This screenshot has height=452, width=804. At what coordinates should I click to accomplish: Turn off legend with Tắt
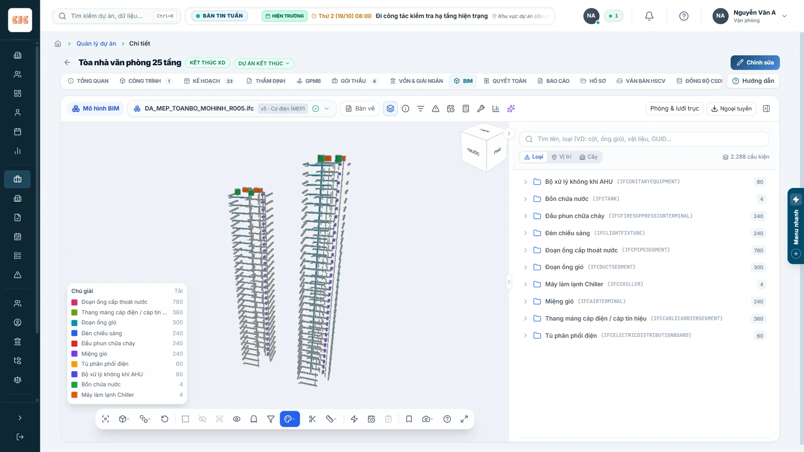[x=179, y=291]
